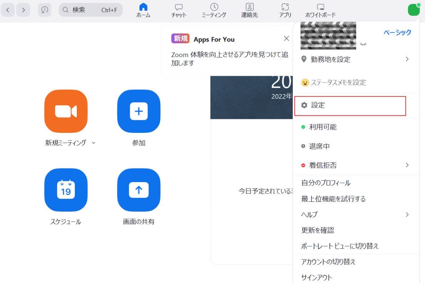Click the Apps For You banner title
Image resolution: width=425 pixels, height=283 pixels.
point(214,39)
